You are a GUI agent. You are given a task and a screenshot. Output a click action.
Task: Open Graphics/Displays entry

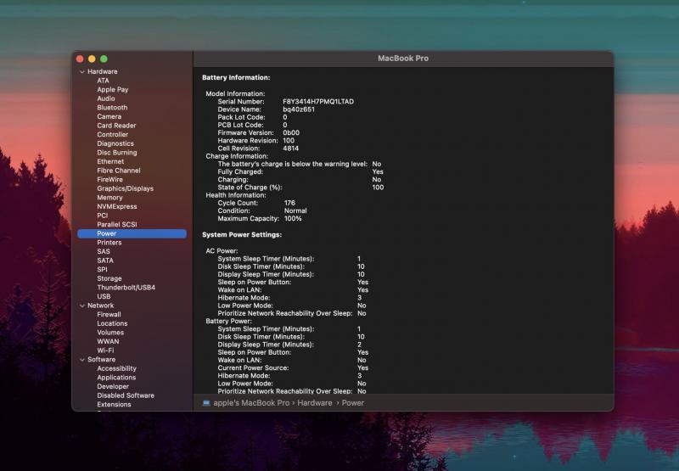[125, 188]
